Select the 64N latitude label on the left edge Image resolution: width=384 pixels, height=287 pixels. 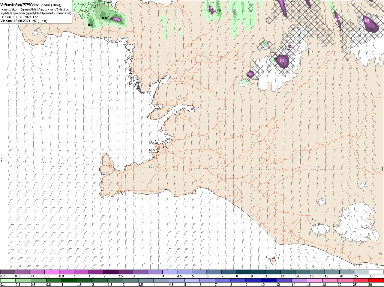point(1,161)
